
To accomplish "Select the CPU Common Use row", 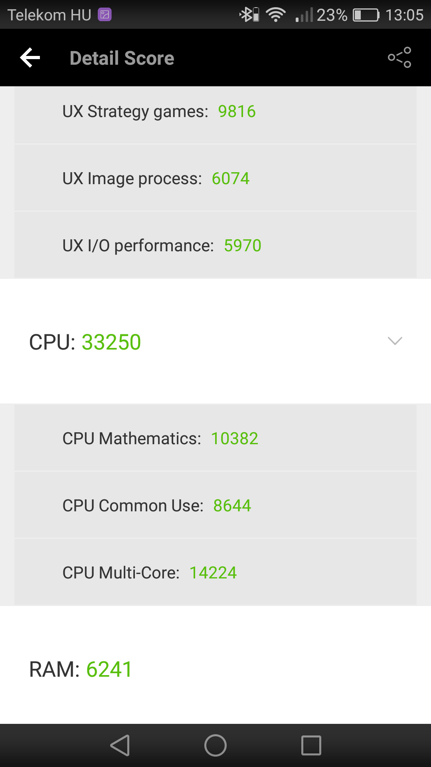I will (x=215, y=505).
